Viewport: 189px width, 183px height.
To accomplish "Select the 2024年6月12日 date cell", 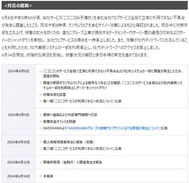I will click(18, 162).
